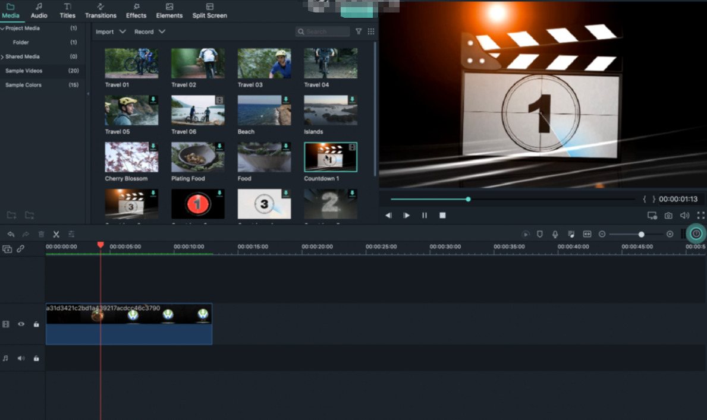Switch media view with the grid icon
Viewport: 707px width, 420px height.
pyautogui.click(x=371, y=31)
